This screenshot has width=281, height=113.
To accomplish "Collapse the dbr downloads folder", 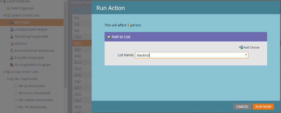I will 8,79.
